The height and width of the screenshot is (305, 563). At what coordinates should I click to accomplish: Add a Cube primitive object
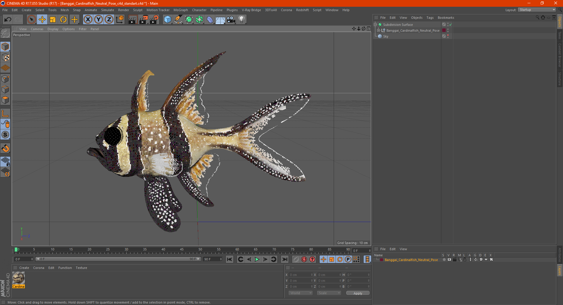[x=167, y=20]
